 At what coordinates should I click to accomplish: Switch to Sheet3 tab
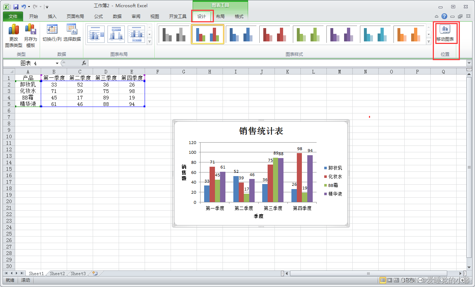pos(78,274)
